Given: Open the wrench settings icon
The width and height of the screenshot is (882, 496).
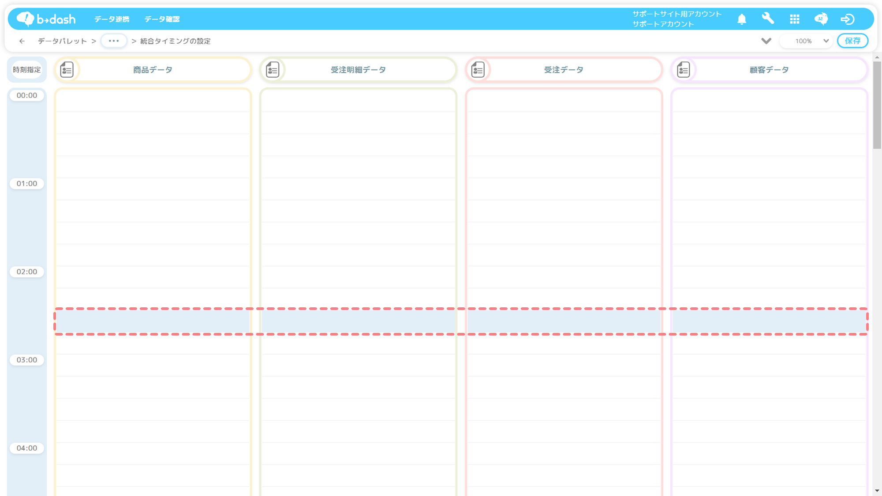Looking at the screenshot, I should [768, 19].
